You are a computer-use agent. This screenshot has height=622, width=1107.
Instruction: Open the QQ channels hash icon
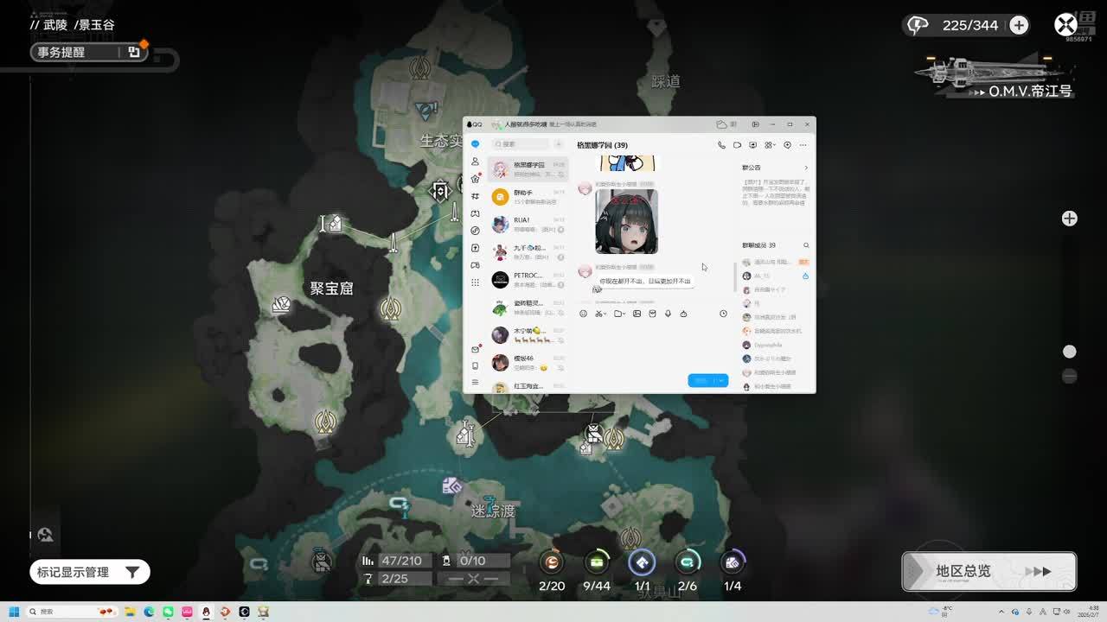pyautogui.click(x=475, y=196)
